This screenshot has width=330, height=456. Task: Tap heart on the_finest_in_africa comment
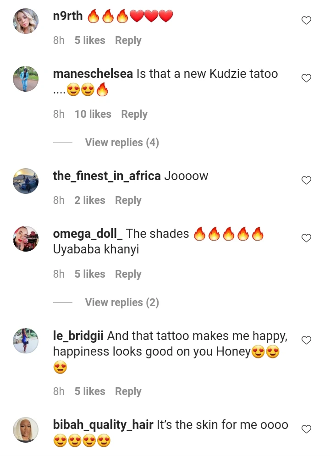[x=306, y=180]
